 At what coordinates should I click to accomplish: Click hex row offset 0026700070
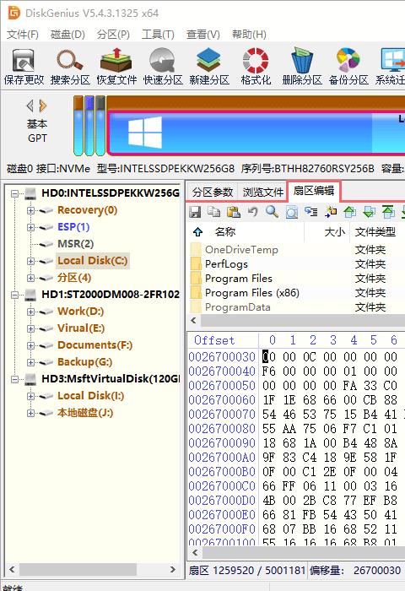pyautogui.click(x=222, y=415)
